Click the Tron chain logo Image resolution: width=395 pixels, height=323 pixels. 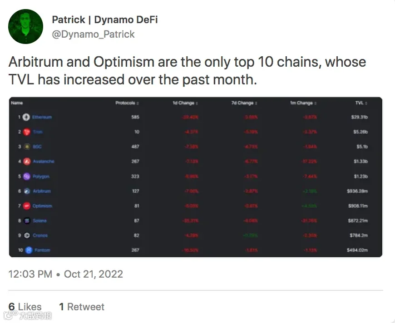pos(26,132)
